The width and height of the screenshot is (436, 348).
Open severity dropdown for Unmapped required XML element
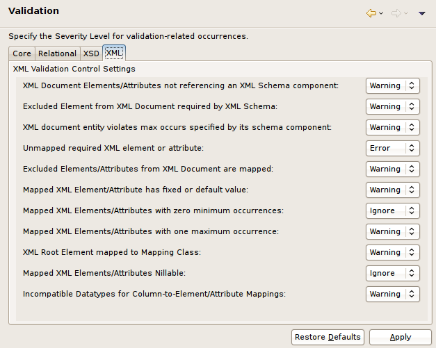392,148
